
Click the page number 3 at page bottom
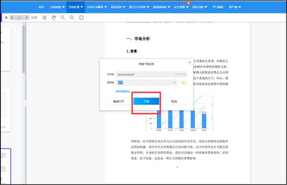coord(177,167)
